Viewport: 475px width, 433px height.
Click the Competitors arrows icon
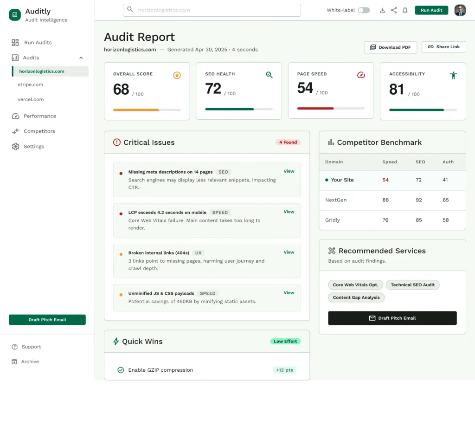click(x=15, y=131)
